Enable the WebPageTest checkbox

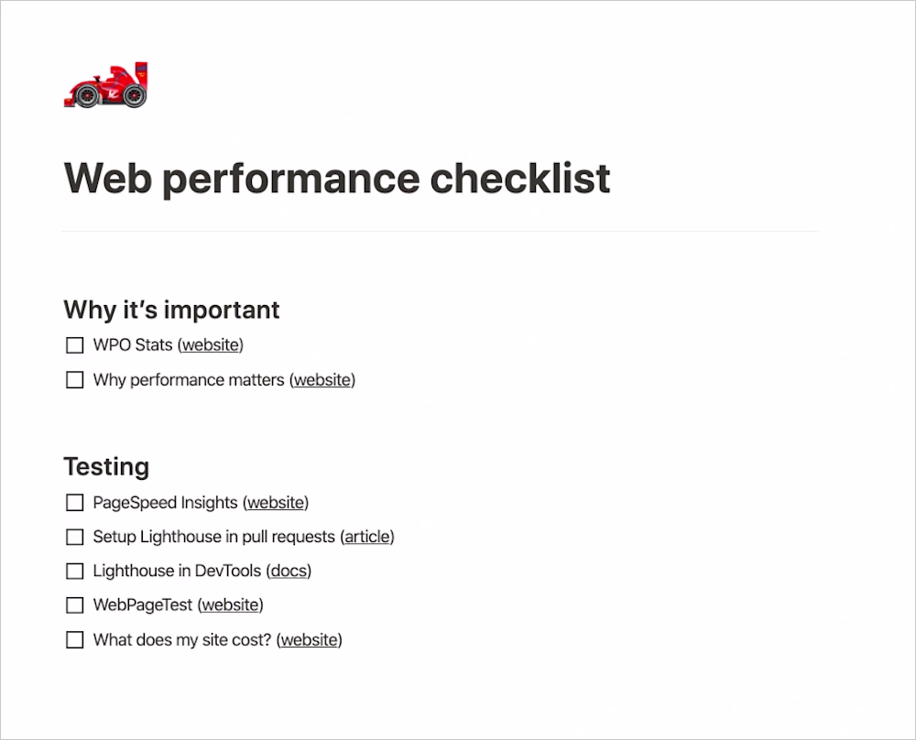tap(75, 605)
